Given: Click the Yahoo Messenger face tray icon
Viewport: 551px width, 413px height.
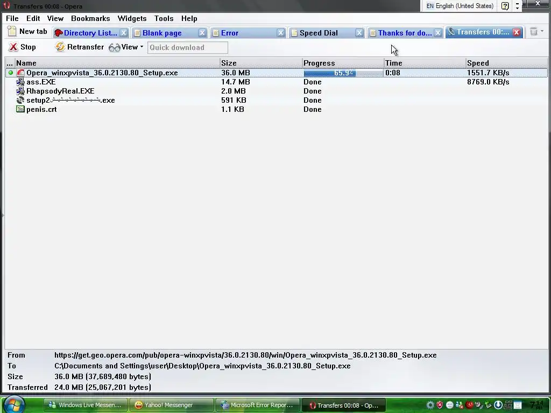Looking at the screenshot, I should pyautogui.click(x=449, y=405).
